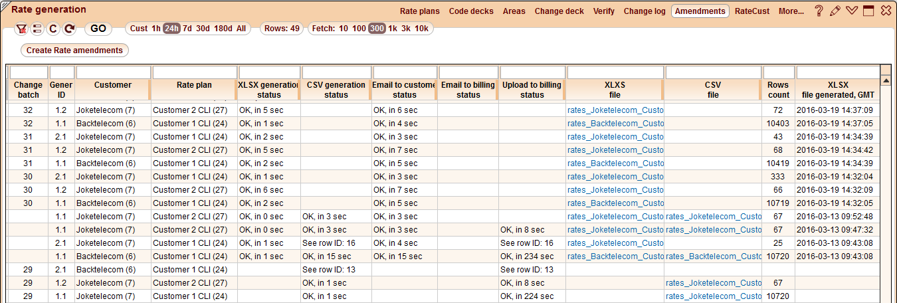The image size is (897, 303).
Task: Open the XLSX file link in the 333 row
Action: (615, 177)
